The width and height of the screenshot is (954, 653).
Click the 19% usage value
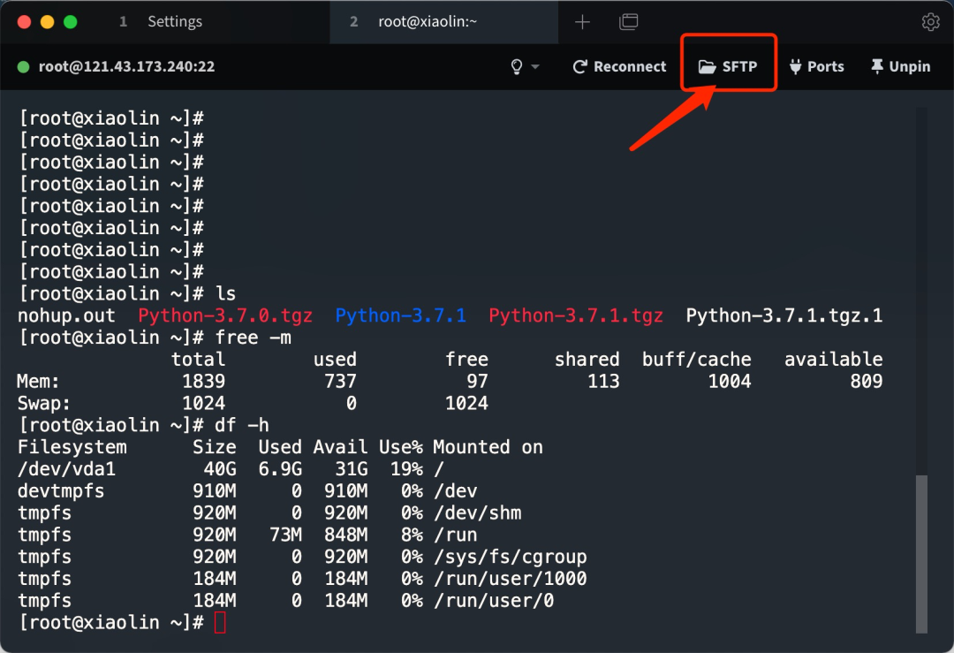pyautogui.click(x=406, y=469)
